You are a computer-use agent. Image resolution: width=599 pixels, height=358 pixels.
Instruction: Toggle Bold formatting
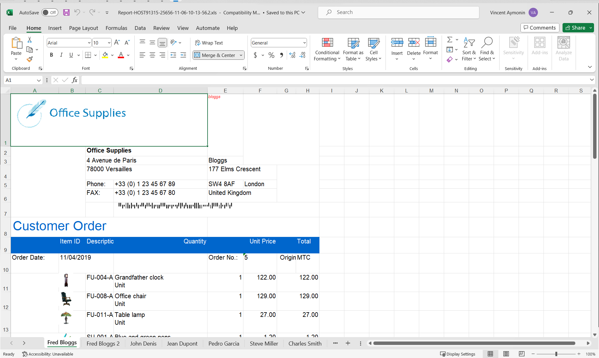pyautogui.click(x=51, y=55)
